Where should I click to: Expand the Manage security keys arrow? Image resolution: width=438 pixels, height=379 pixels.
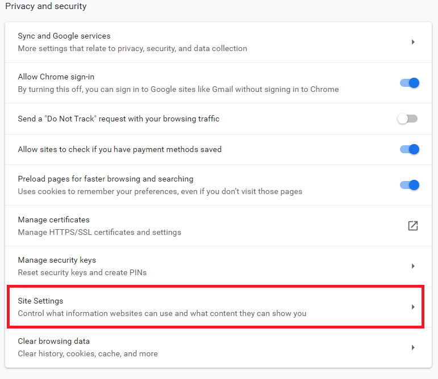(413, 266)
